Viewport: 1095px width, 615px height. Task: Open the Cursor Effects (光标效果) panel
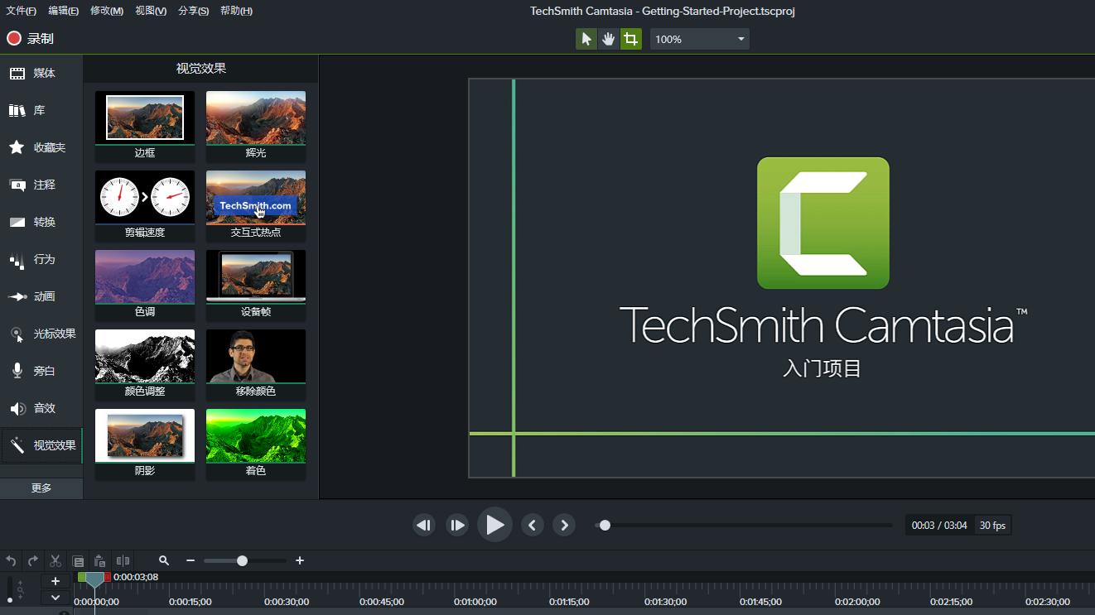(41, 334)
